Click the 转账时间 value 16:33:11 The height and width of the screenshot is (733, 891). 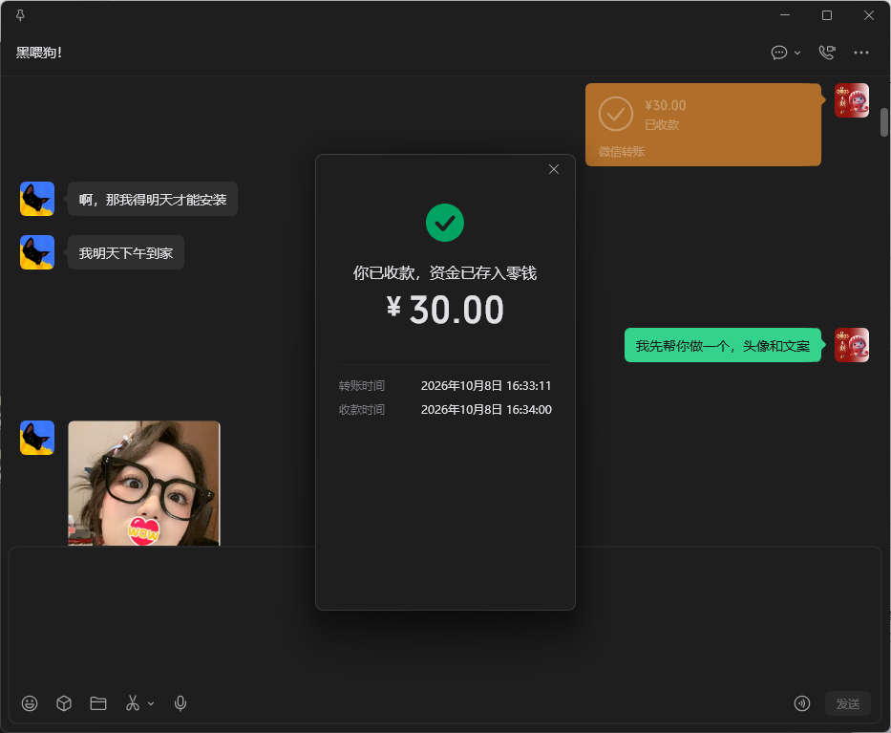tap(486, 385)
